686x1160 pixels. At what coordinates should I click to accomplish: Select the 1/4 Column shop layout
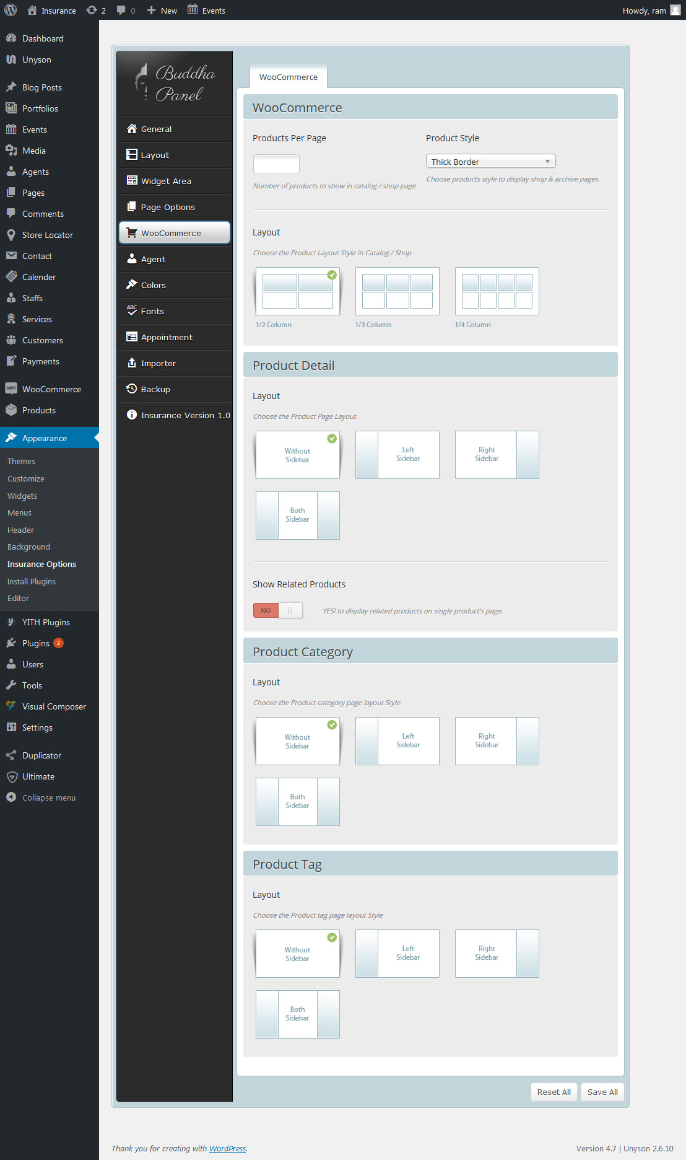click(497, 291)
